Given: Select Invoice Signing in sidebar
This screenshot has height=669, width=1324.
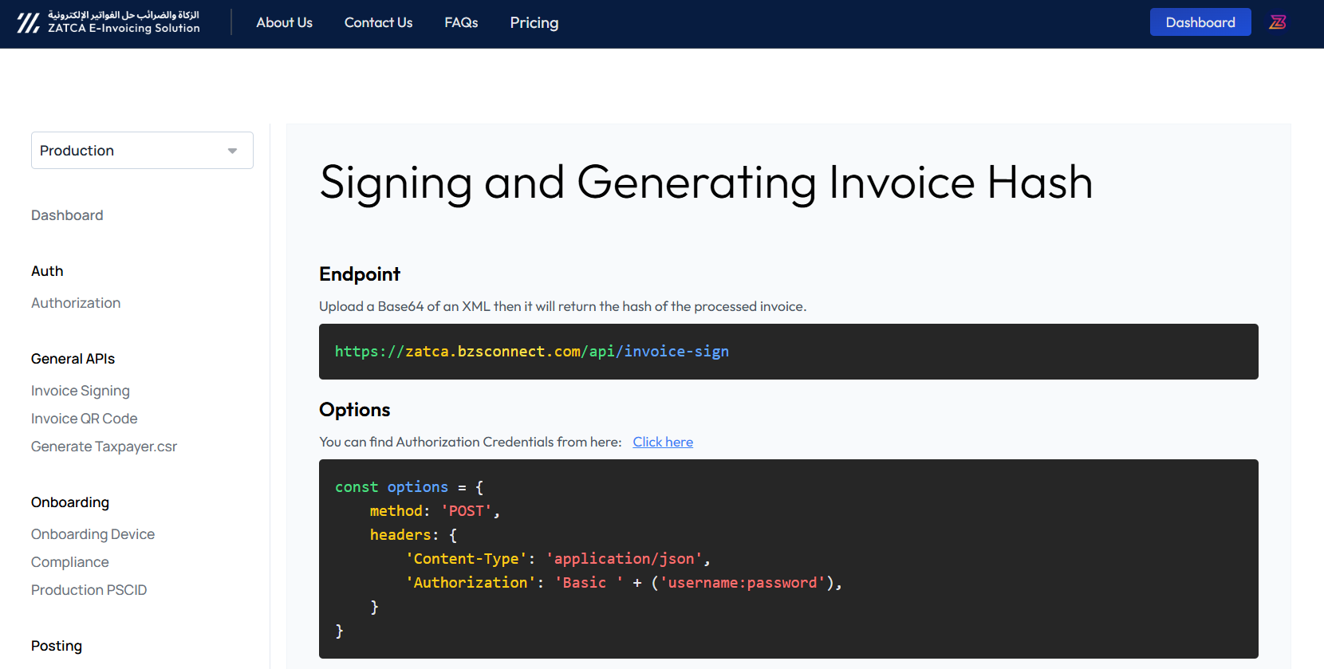Looking at the screenshot, I should point(80,391).
